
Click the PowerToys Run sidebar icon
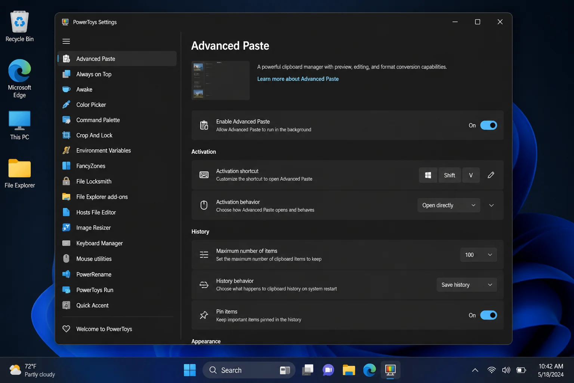67,290
